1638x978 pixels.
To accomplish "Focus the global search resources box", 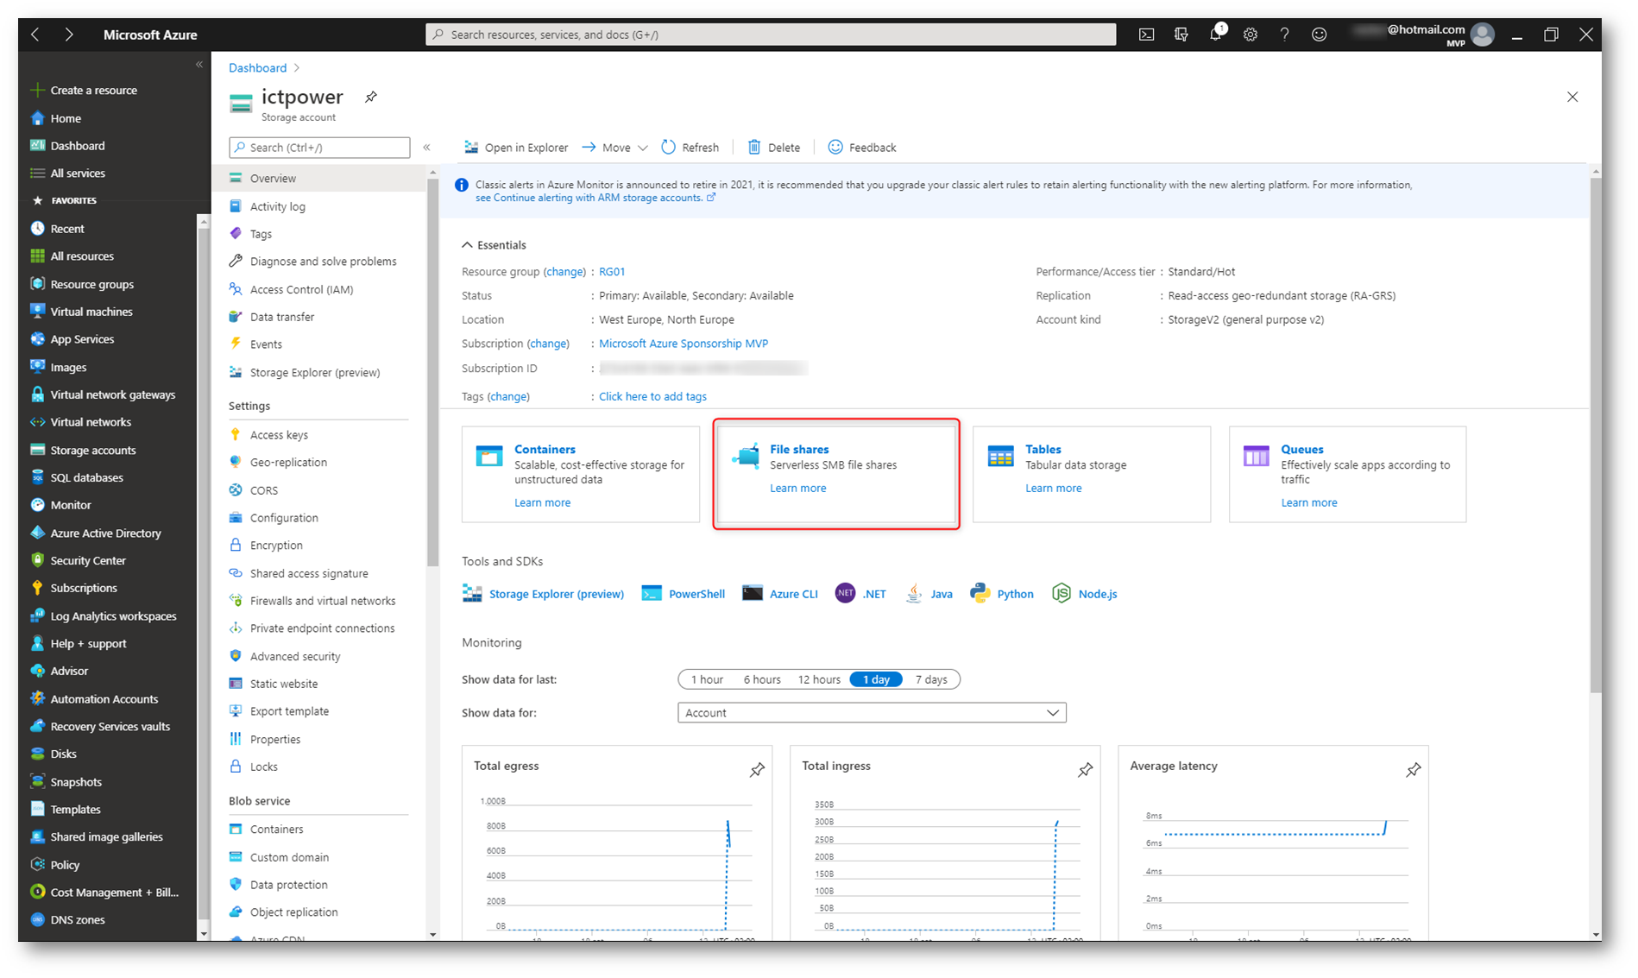I will click(771, 35).
